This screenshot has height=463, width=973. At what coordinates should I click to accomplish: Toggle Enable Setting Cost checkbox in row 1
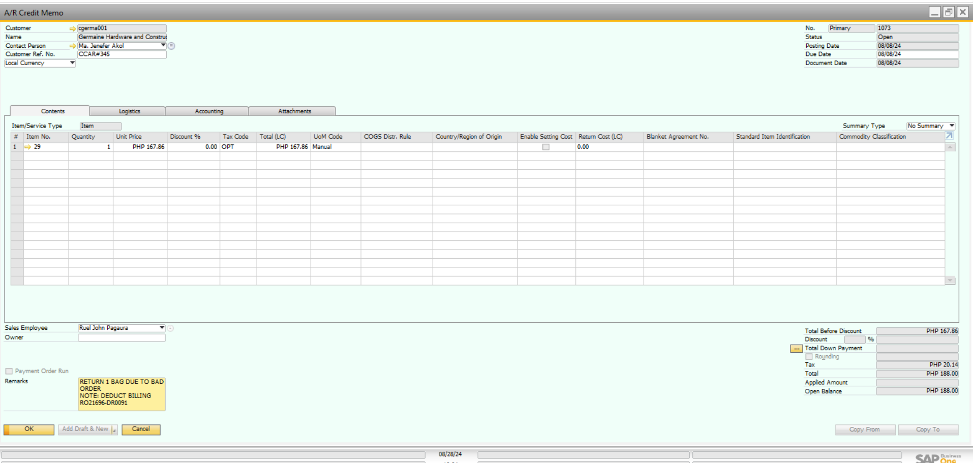(x=545, y=147)
